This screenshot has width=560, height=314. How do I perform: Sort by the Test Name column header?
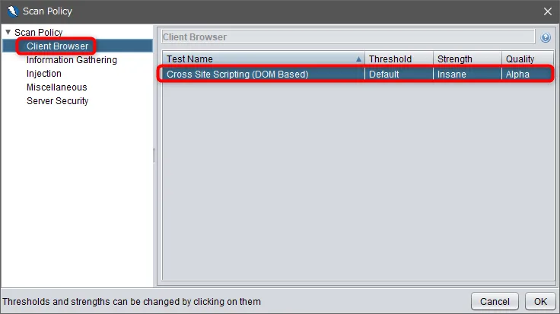263,59
